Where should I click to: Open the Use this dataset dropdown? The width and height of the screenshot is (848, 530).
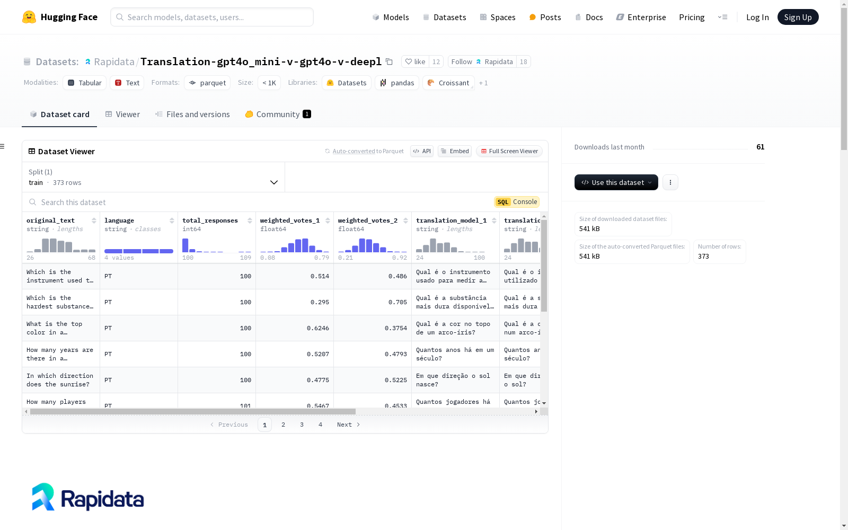coord(616,182)
